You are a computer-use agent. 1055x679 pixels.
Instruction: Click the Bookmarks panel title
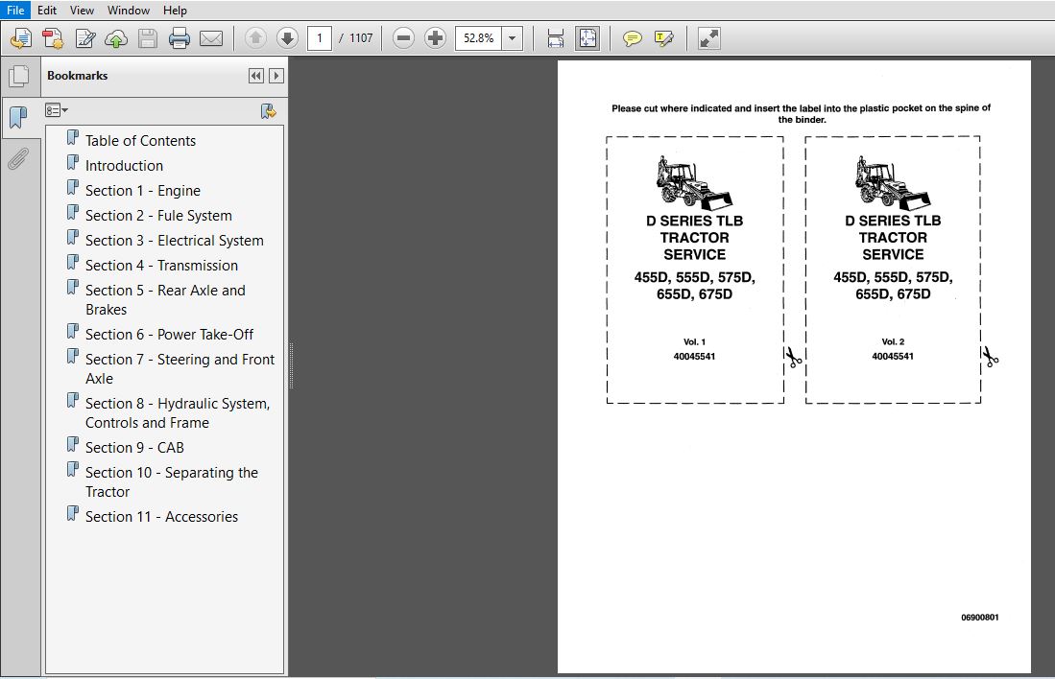click(x=78, y=76)
